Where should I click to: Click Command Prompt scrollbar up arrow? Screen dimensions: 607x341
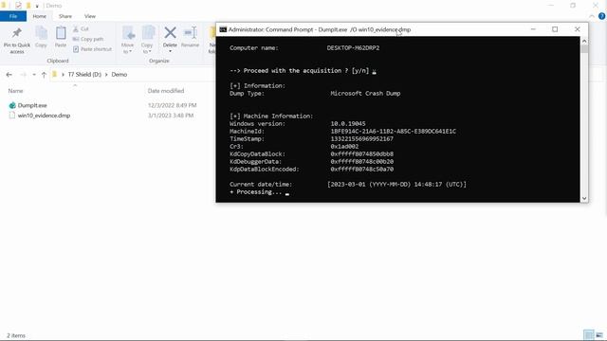click(584, 41)
